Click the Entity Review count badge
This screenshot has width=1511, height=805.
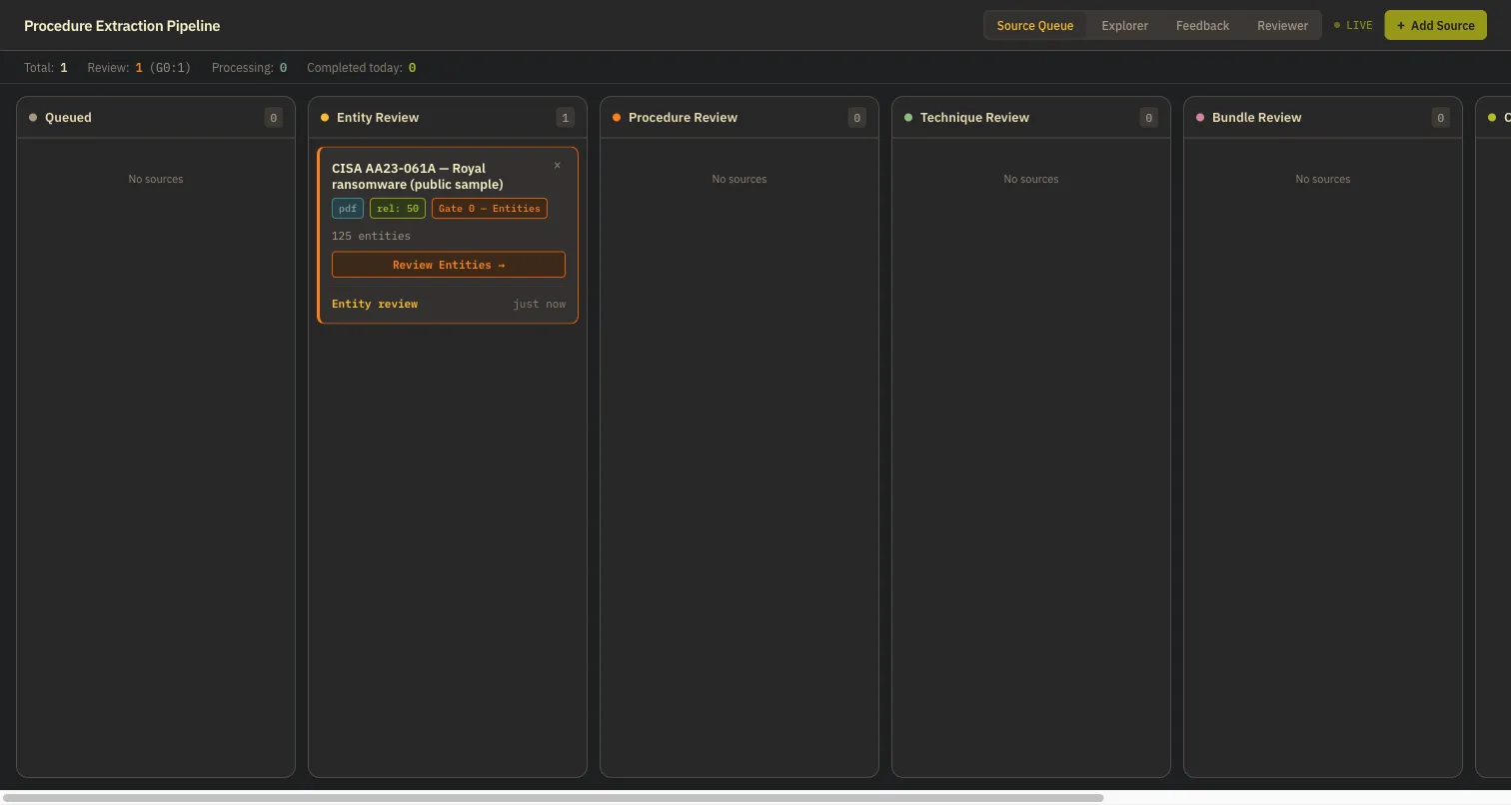click(565, 118)
